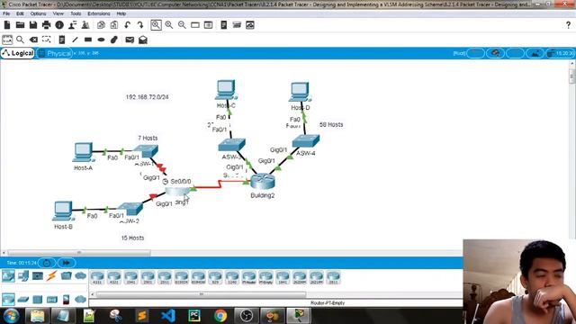Screen dimensions: 576x324
Task: Choose the PT-Empty router model
Action: coord(266,278)
